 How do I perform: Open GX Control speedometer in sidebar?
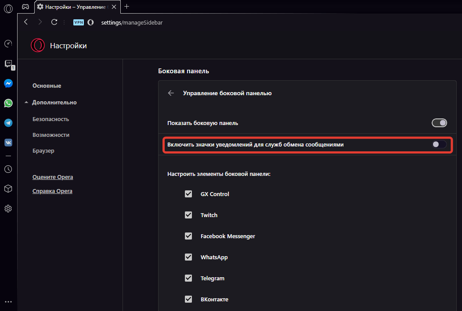(8, 43)
